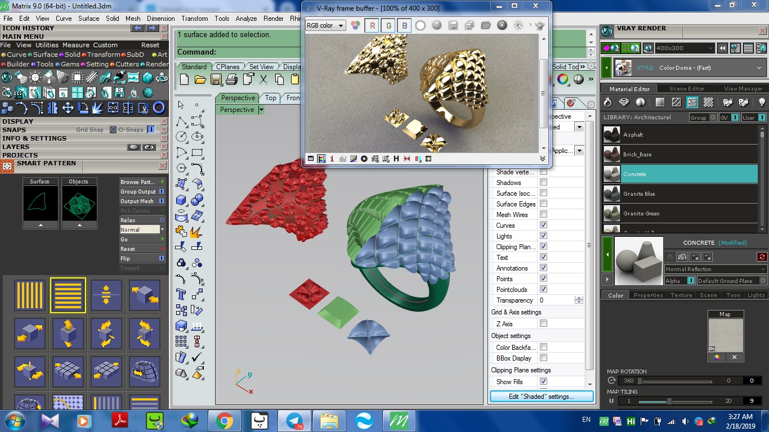Switch to the Scene Editor tab
The width and height of the screenshot is (769, 432).
click(x=686, y=89)
